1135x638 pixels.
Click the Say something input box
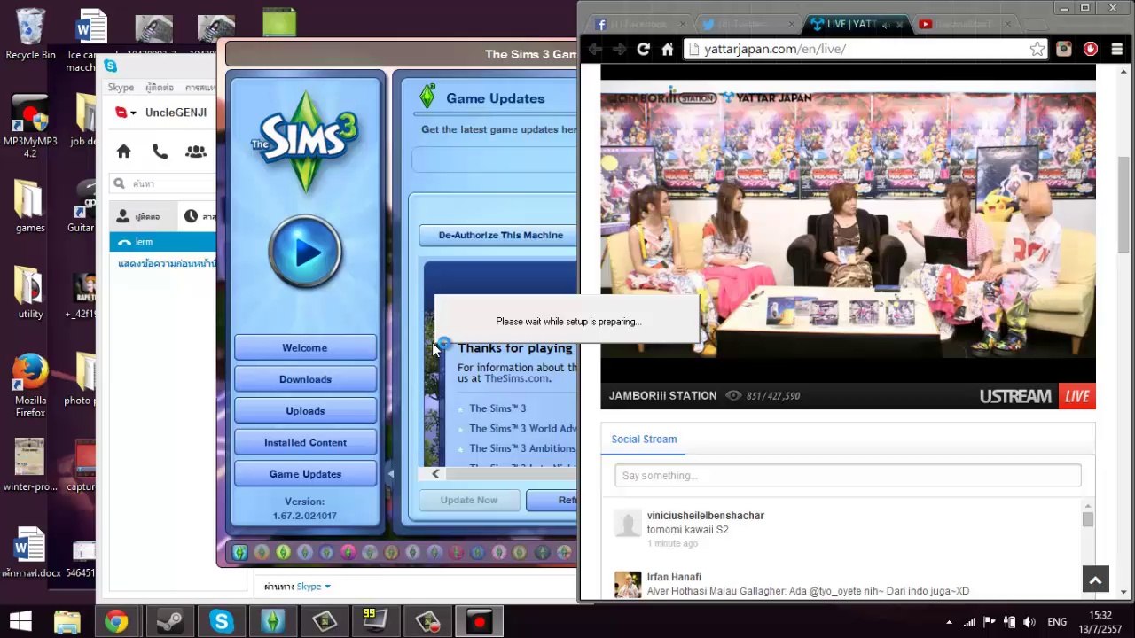[x=848, y=476]
